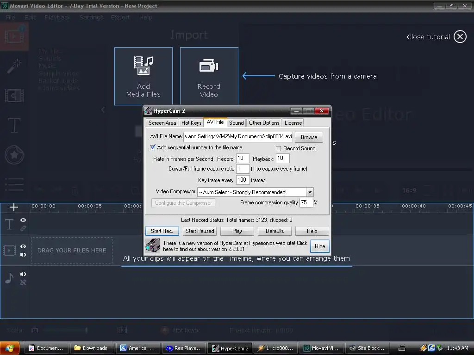Click the Playback frame rate field

(283, 158)
